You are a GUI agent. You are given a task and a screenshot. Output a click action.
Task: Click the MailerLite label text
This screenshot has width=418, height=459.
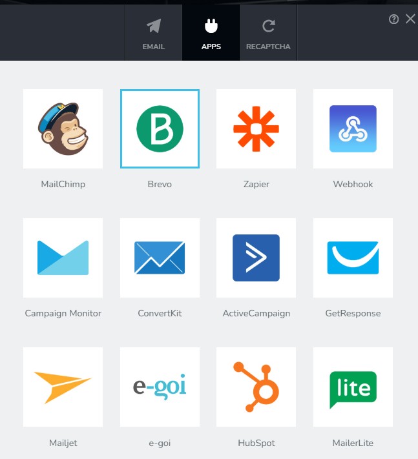coord(353,443)
